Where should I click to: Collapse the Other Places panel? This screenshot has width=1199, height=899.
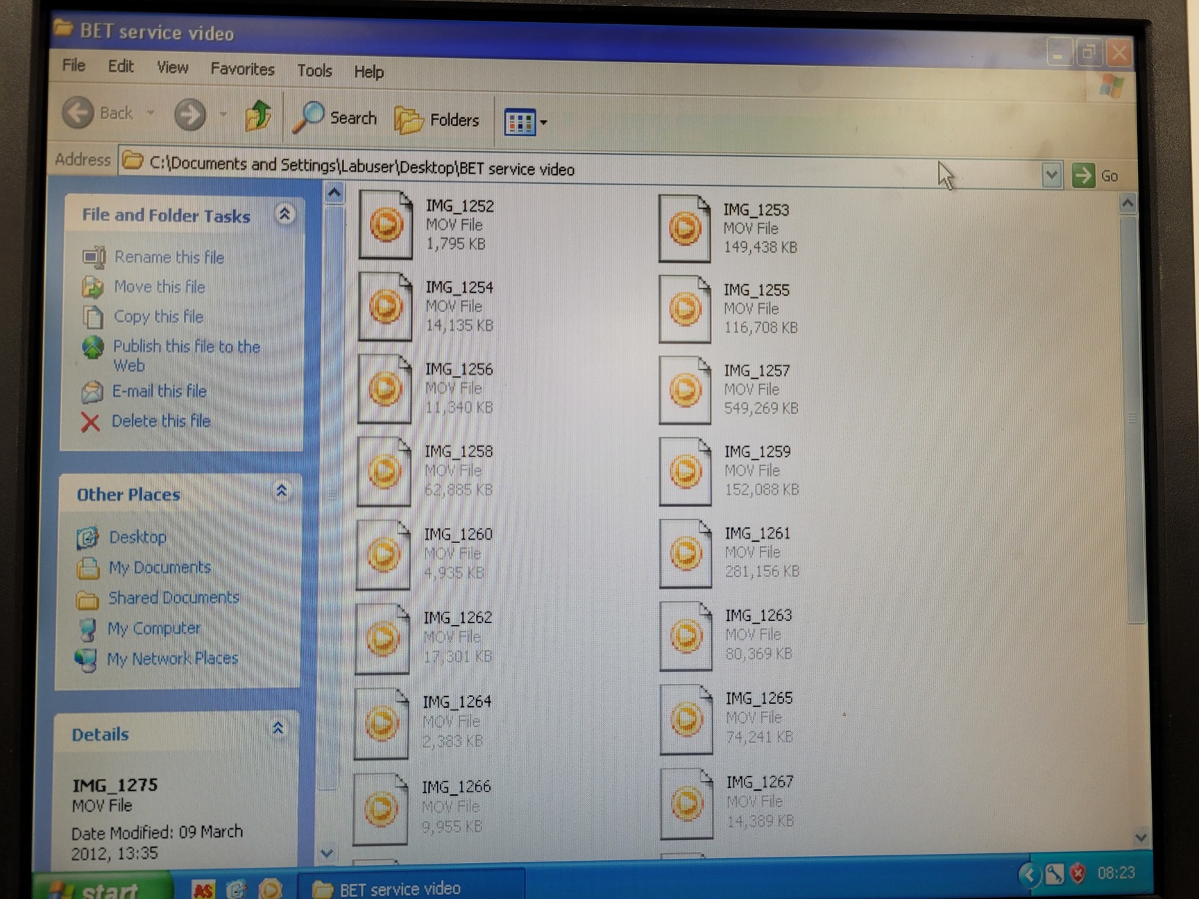click(282, 491)
